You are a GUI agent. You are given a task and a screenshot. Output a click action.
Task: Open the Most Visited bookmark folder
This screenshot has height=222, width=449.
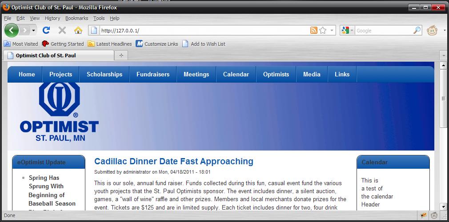pos(20,44)
